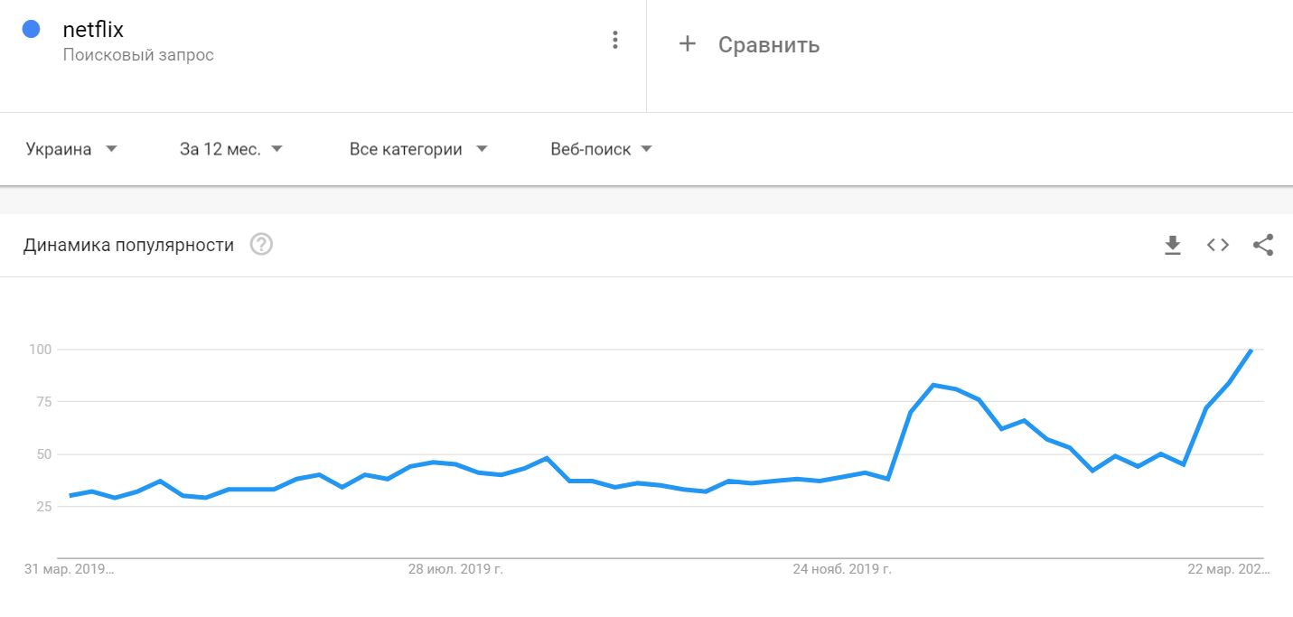Open the embed code icon
Viewport: 1293px width, 617px height.
coord(1218,245)
